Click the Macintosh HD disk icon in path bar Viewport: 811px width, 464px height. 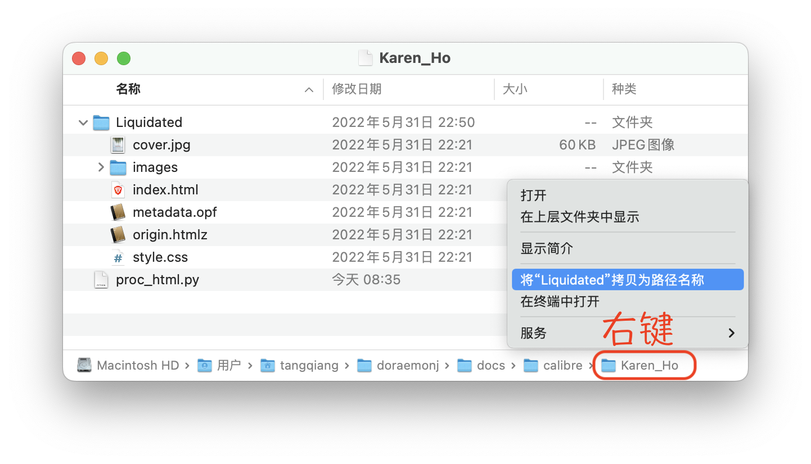pos(83,365)
